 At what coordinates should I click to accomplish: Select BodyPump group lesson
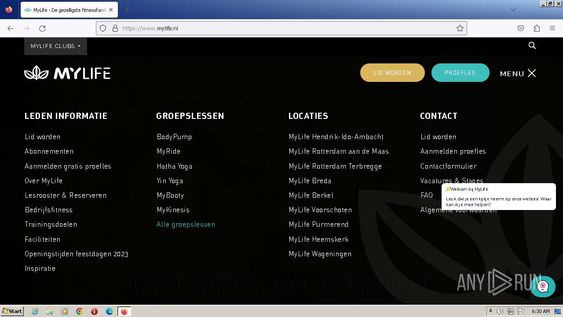(x=174, y=137)
